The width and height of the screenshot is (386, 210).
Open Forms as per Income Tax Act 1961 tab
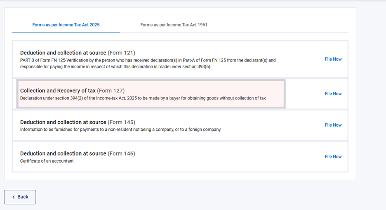pos(174,25)
